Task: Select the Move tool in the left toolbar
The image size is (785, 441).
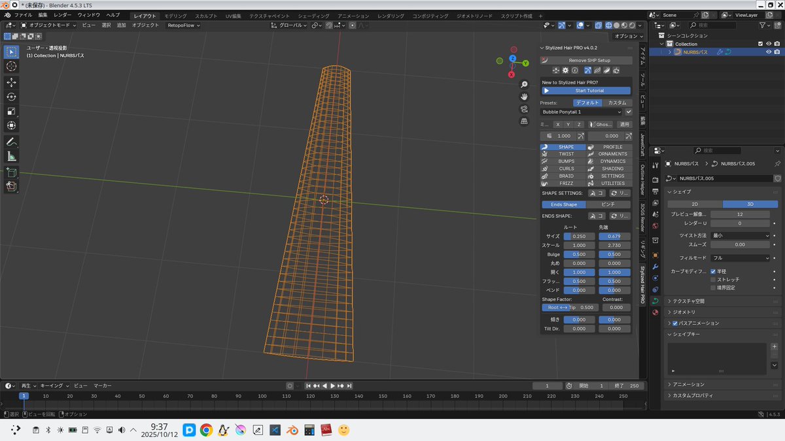Action: pyautogui.click(x=11, y=81)
